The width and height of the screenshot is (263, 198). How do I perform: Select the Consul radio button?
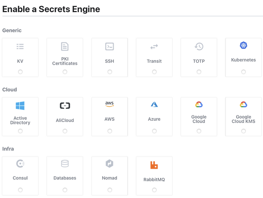[20, 190]
